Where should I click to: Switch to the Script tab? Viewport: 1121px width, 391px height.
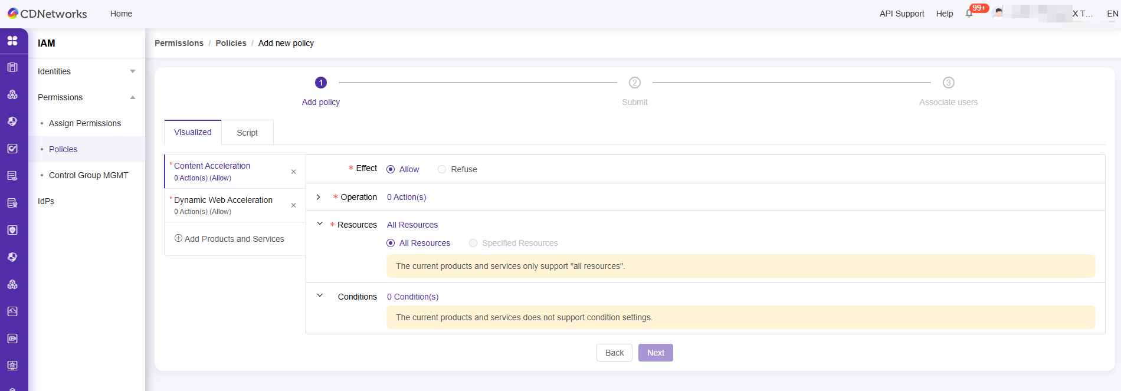coord(247,133)
